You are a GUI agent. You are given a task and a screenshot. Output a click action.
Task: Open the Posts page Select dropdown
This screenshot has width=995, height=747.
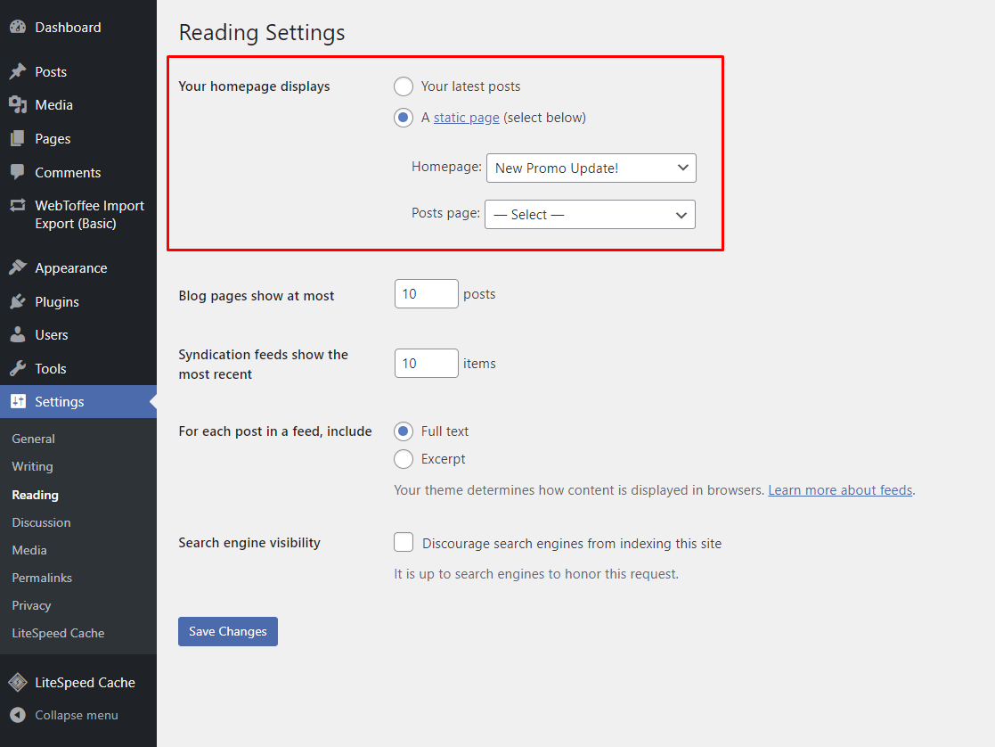(x=590, y=214)
